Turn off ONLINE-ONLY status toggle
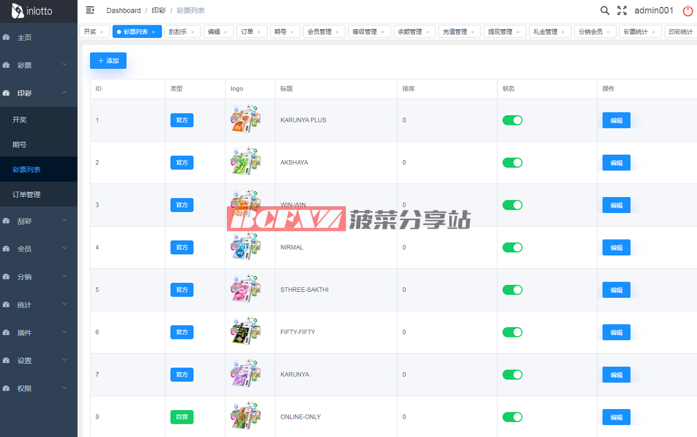 pos(512,417)
